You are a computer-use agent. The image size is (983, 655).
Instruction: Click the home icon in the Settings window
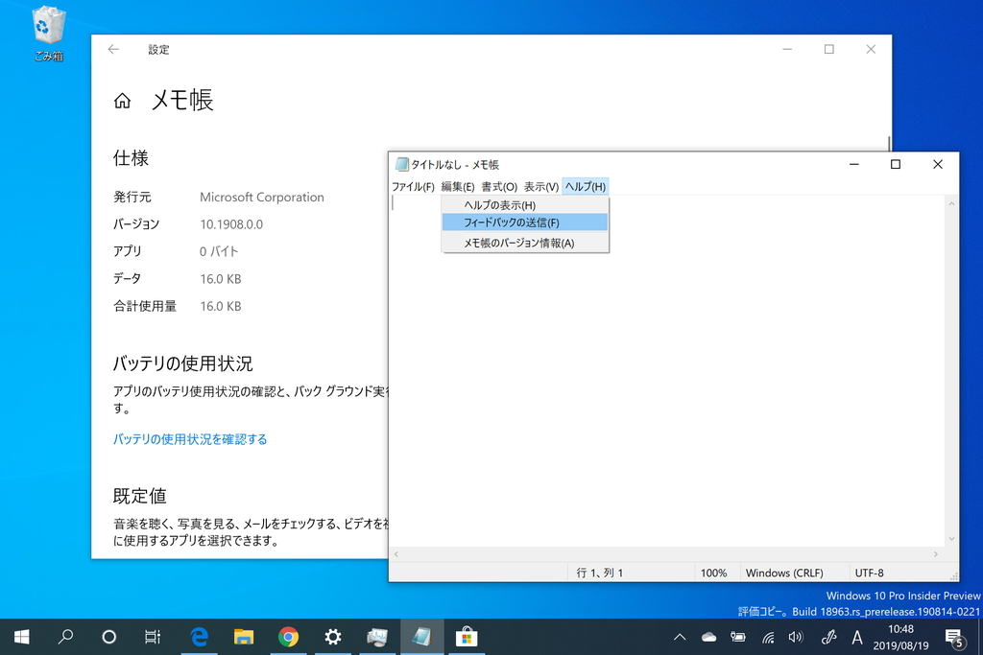[122, 100]
